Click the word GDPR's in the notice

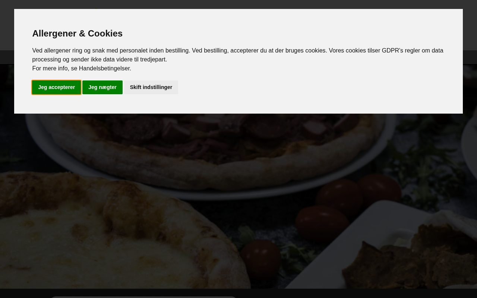click(x=392, y=51)
